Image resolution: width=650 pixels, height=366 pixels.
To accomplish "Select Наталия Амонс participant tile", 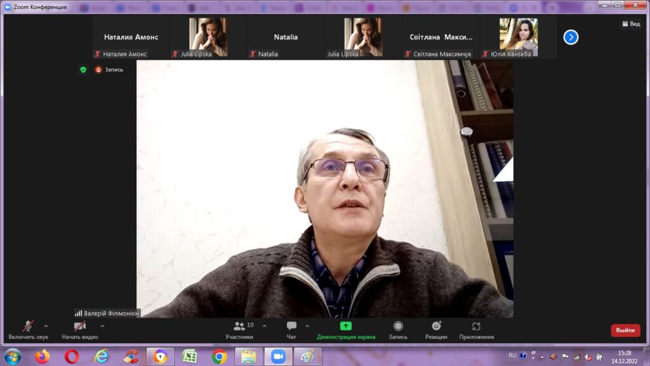I will 131,37.
